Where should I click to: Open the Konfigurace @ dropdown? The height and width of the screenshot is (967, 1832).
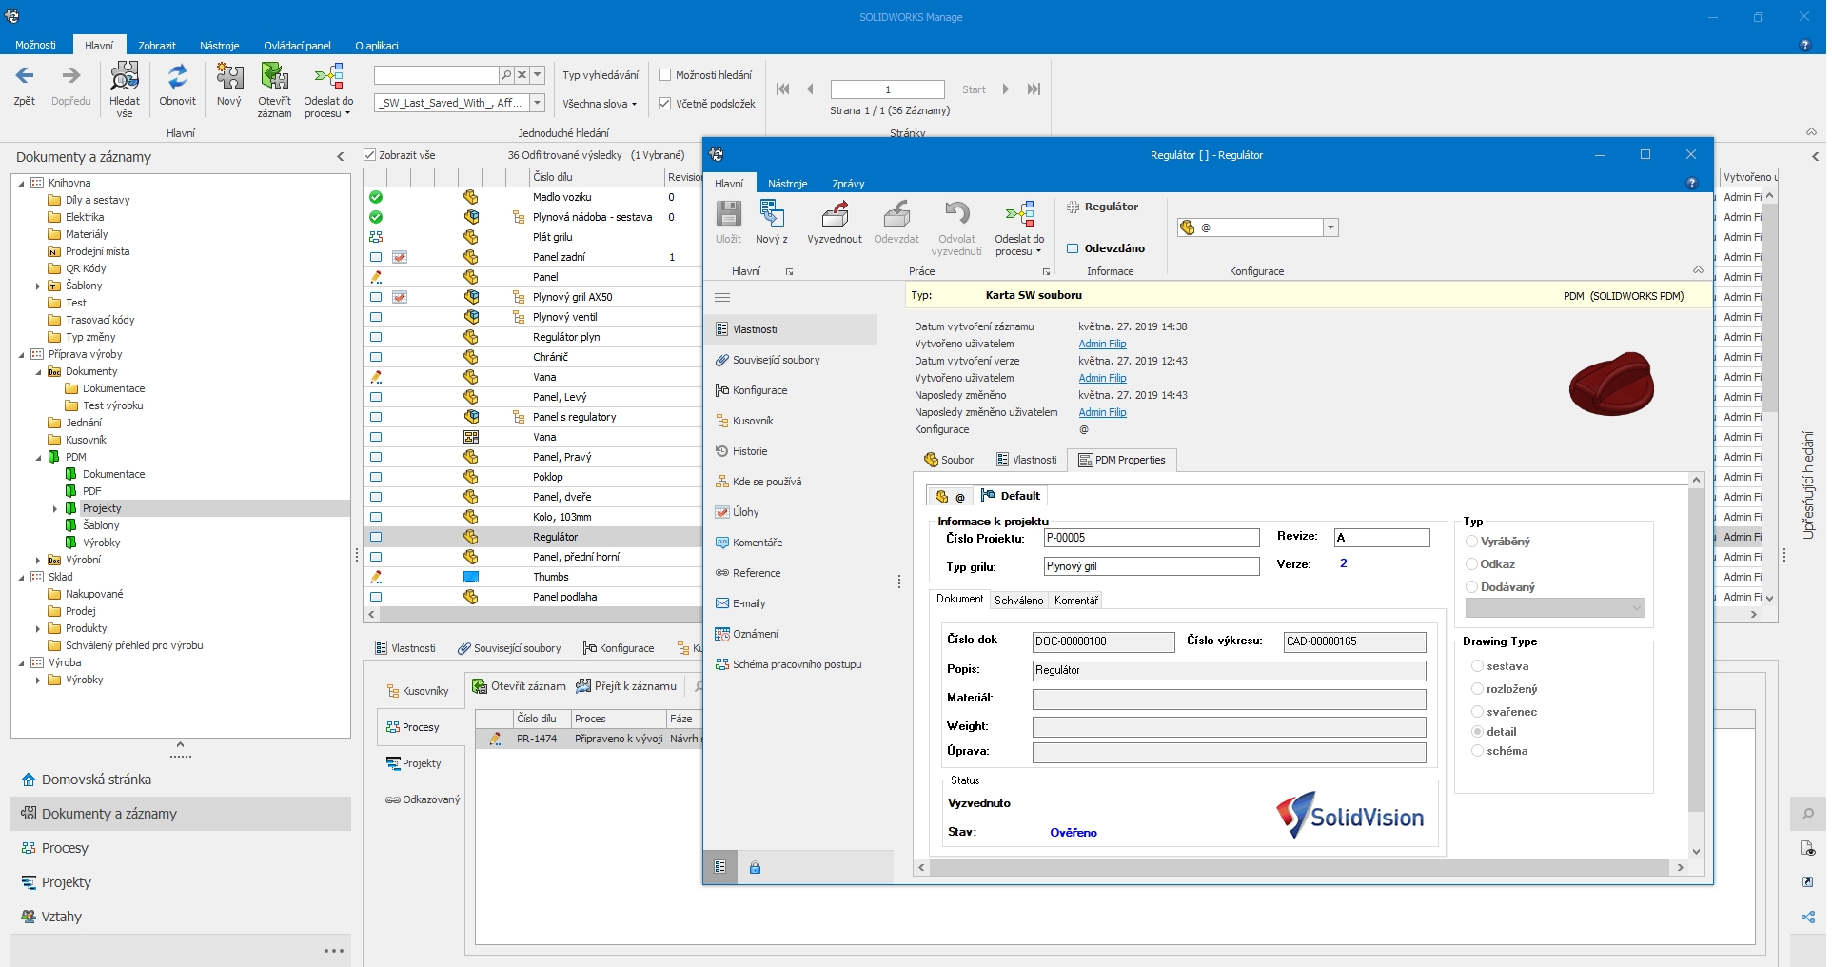[1331, 227]
